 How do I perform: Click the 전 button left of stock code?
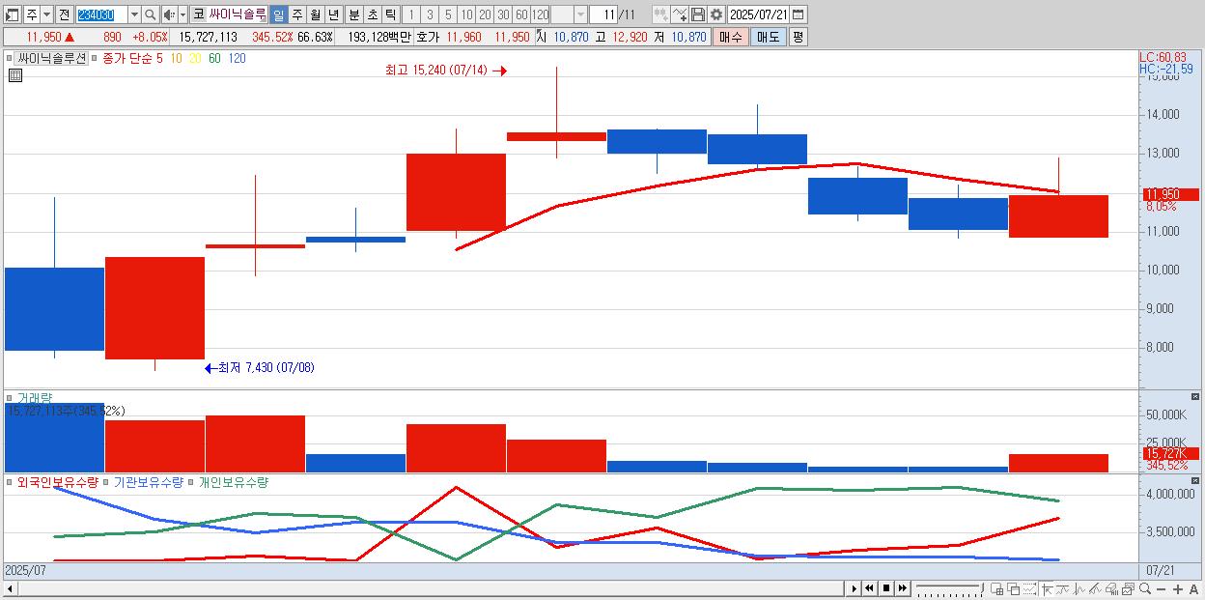[64, 14]
